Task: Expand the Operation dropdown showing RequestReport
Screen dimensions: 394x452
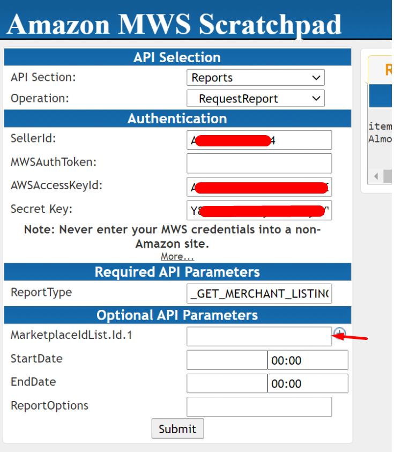Action: pos(256,99)
